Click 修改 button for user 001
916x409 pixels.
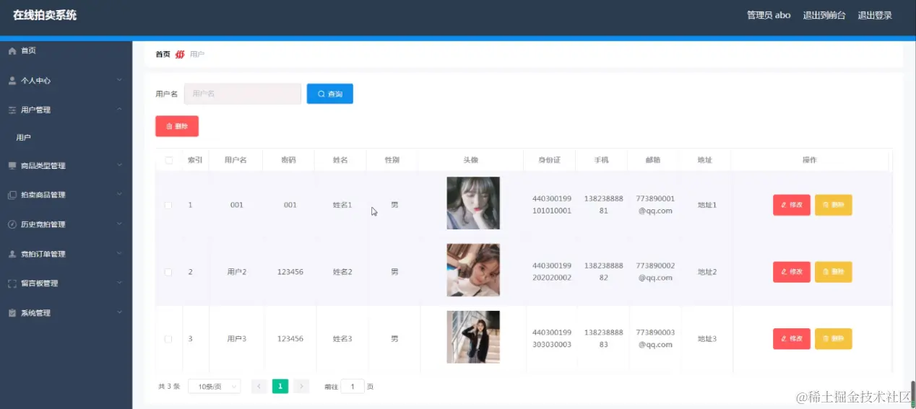792,205
